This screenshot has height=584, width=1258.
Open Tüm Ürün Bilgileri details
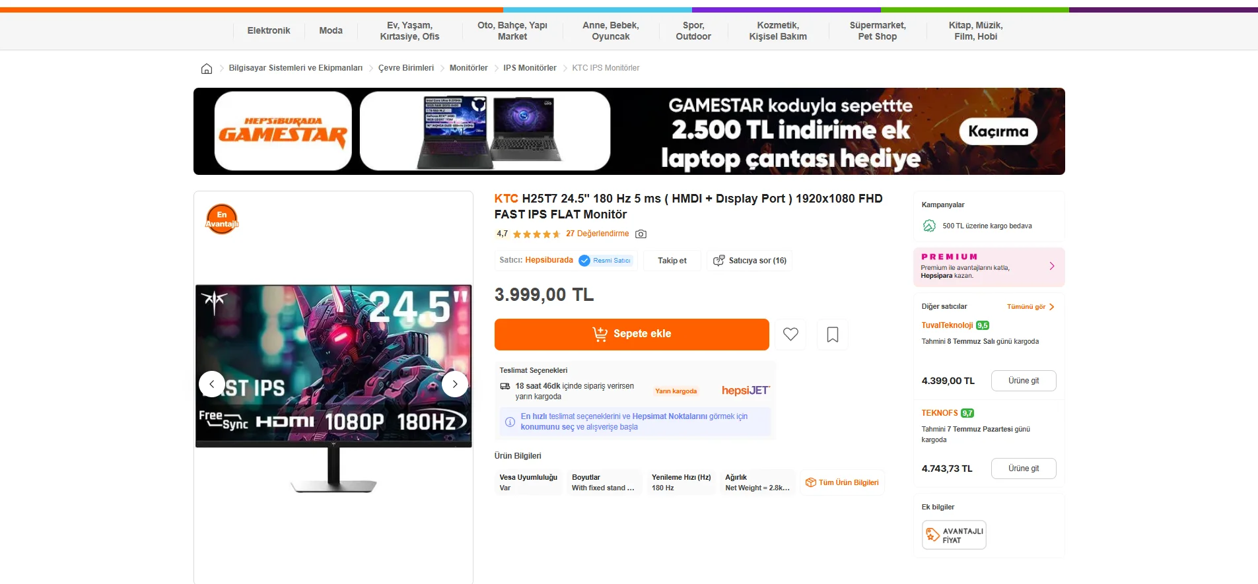(x=842, y=482)
